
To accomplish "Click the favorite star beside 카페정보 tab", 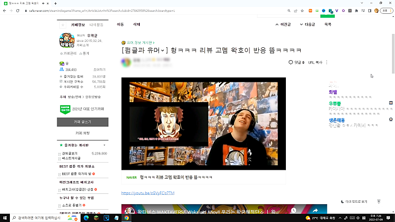I will [63, 25].
